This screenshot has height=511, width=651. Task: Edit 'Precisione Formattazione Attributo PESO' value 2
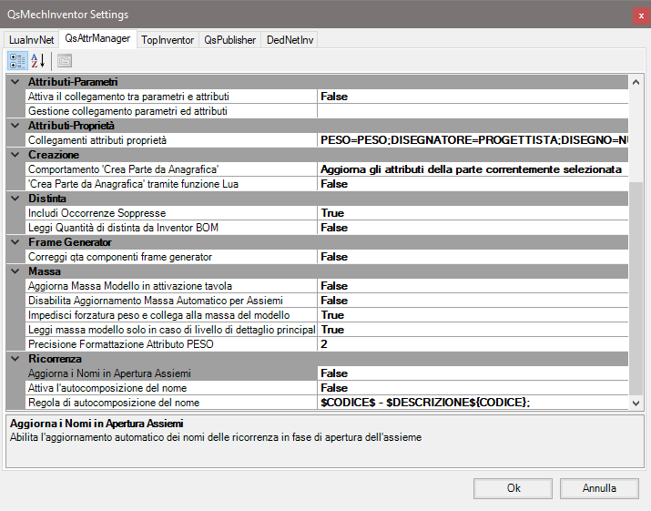pyautogui.click(x=473, y=344)
